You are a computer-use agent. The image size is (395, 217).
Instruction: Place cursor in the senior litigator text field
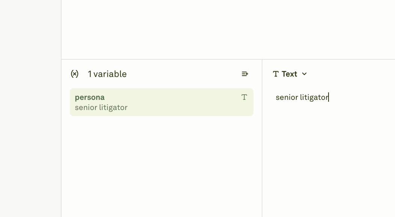pos(302,97)
